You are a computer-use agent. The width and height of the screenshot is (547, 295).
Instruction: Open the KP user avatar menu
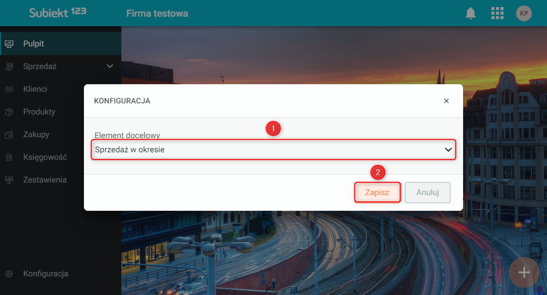[x=524, y=14]
